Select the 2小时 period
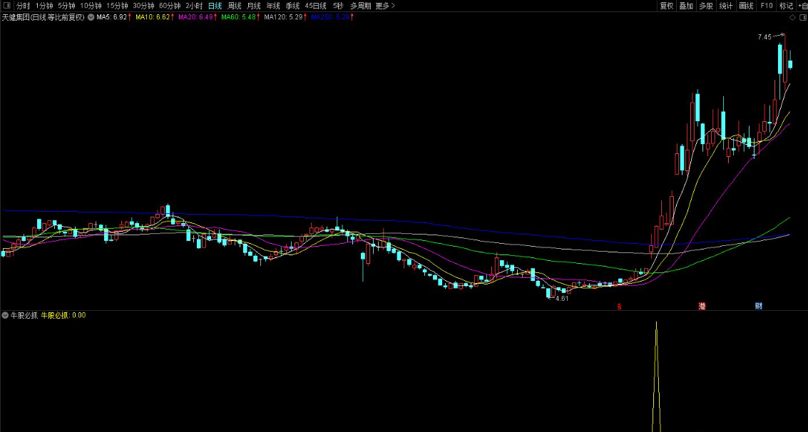Viewport: 808px width, 432px height. point(194,6)
